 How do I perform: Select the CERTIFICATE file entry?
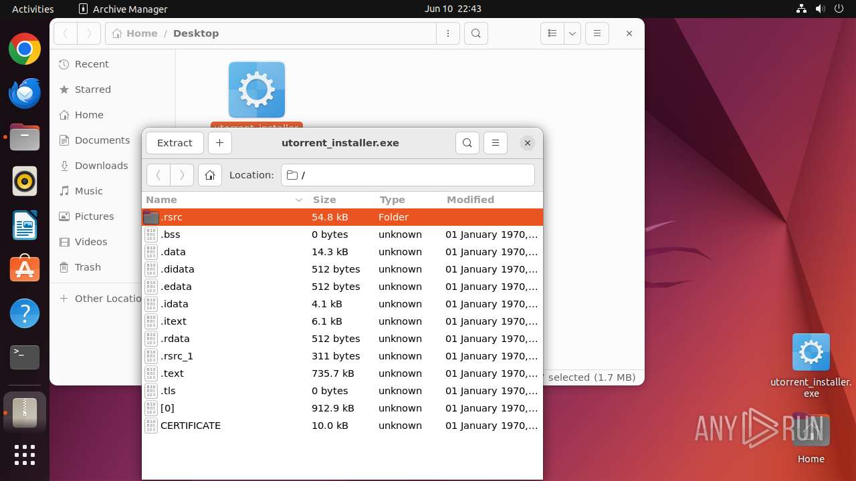pos(342,426)
